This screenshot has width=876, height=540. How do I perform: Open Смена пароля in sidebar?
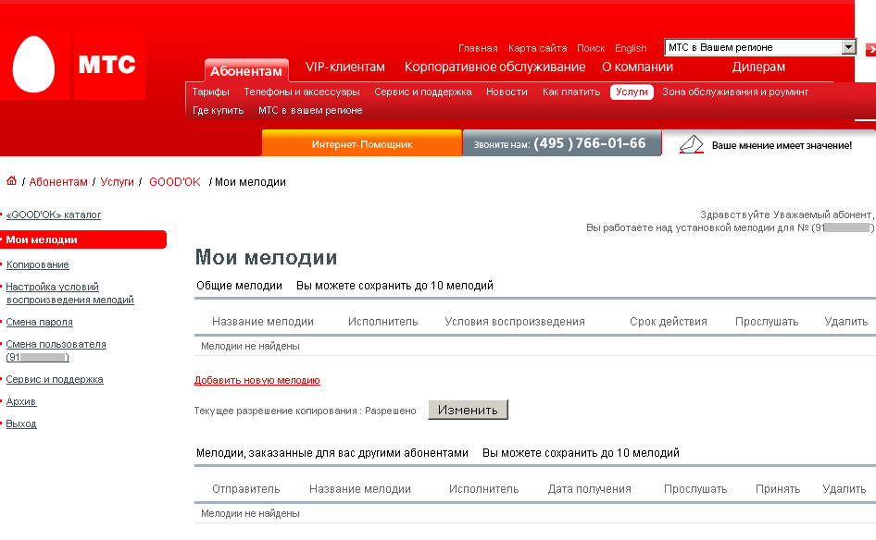[39, 322]
